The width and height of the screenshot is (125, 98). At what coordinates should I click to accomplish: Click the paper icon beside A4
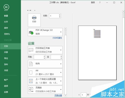point(31,73)
